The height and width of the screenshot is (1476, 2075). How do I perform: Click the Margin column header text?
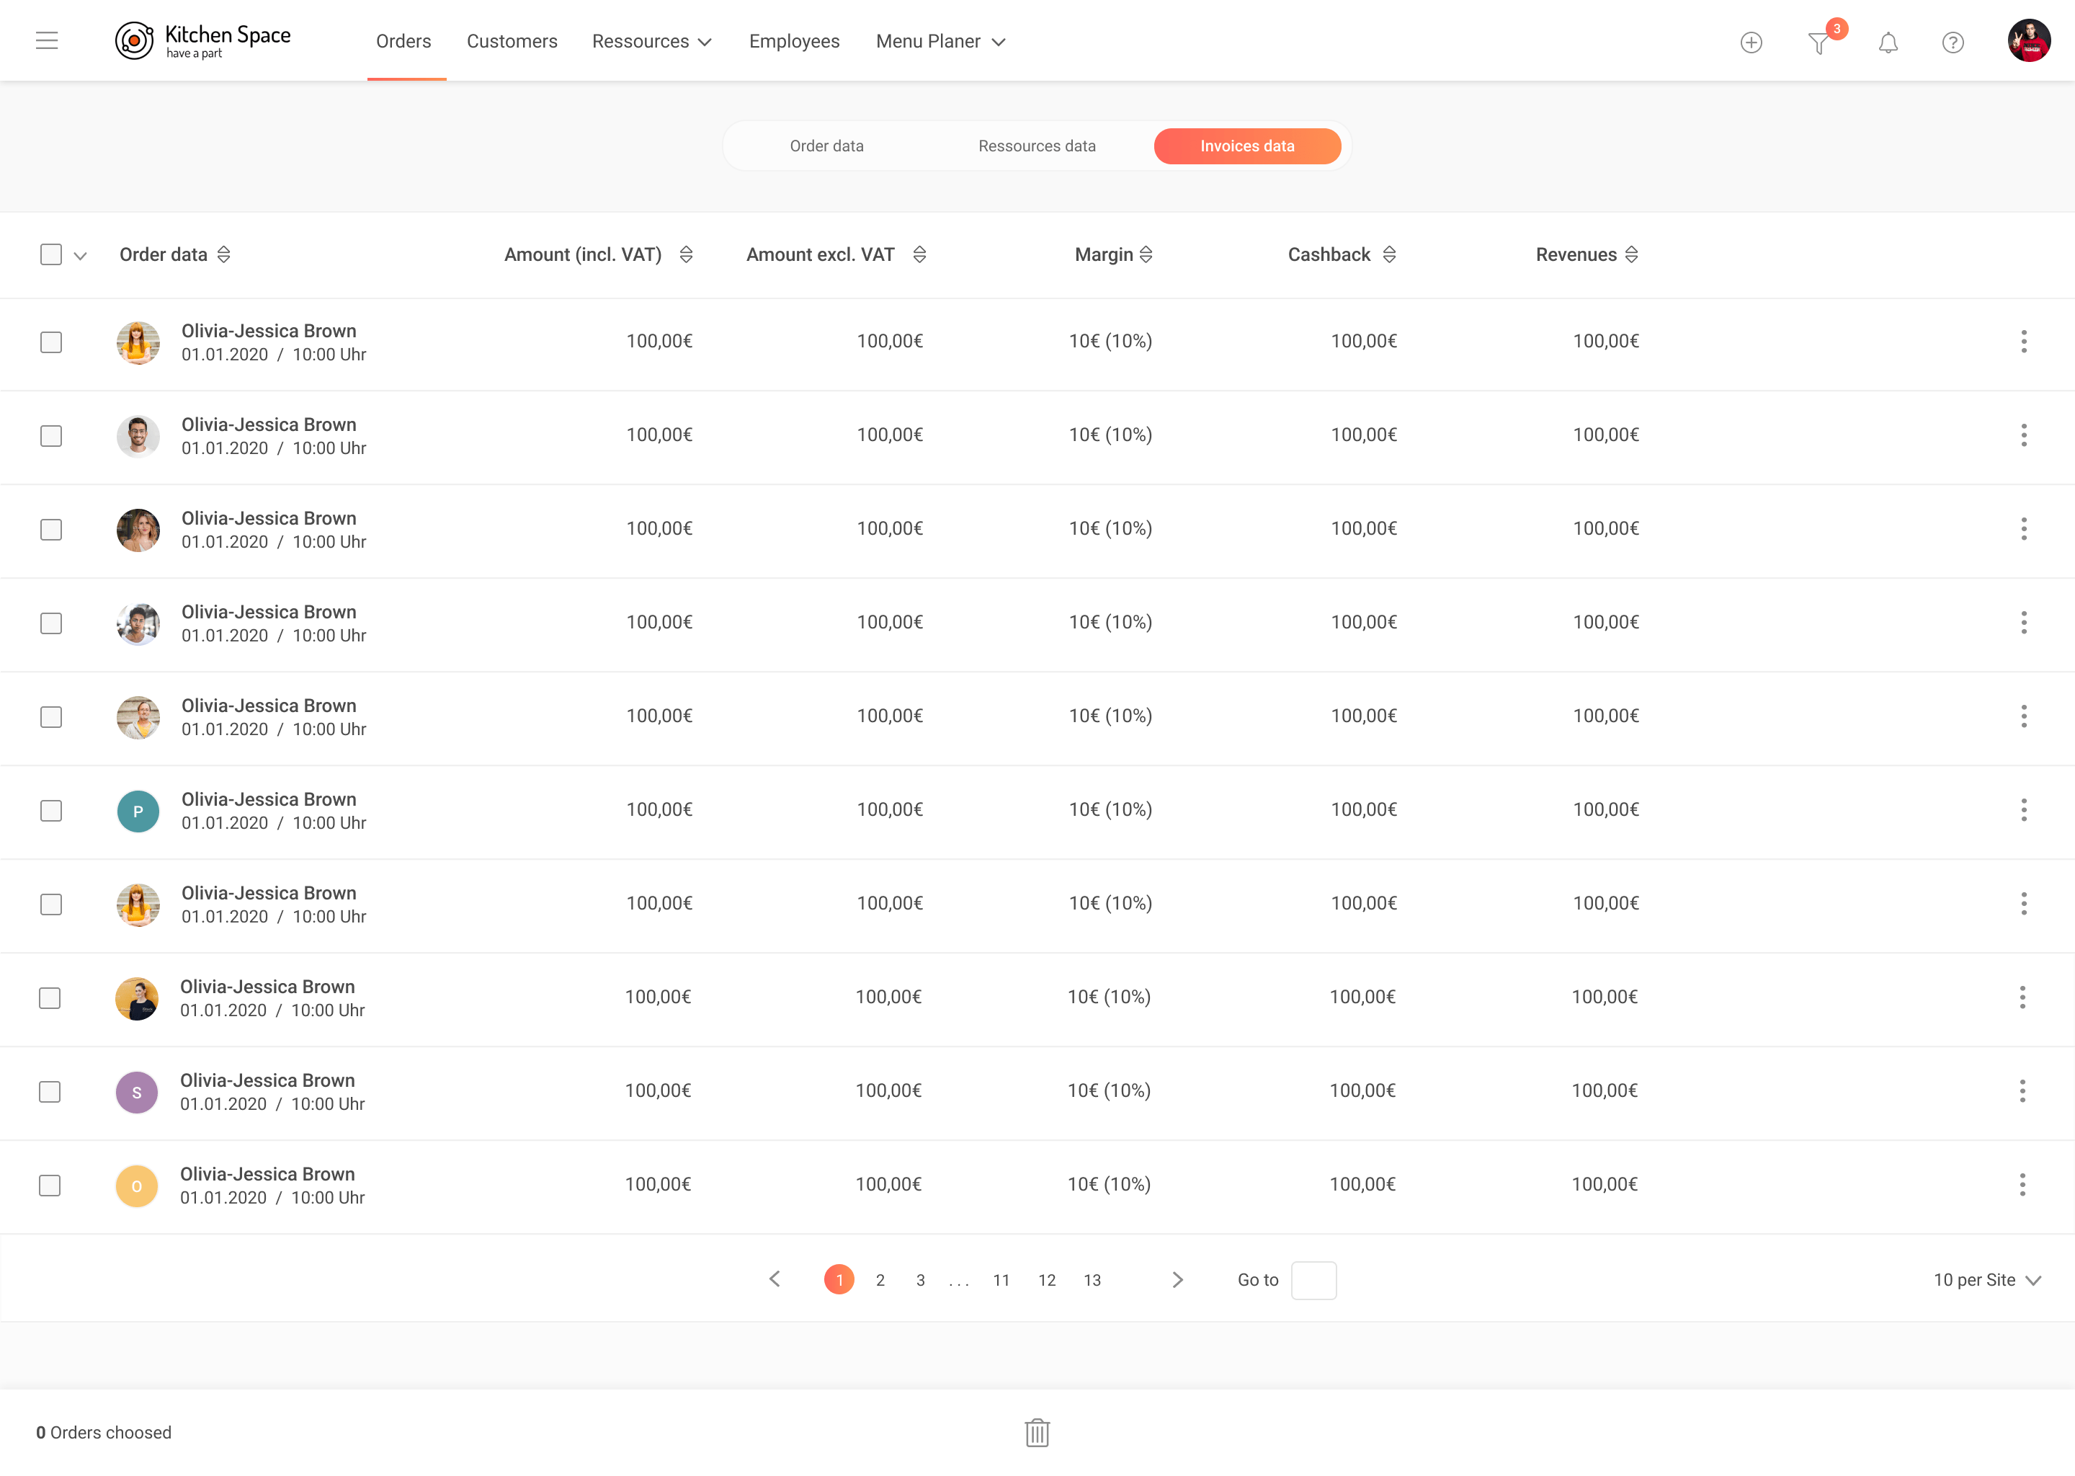(x=1104, y=254)
